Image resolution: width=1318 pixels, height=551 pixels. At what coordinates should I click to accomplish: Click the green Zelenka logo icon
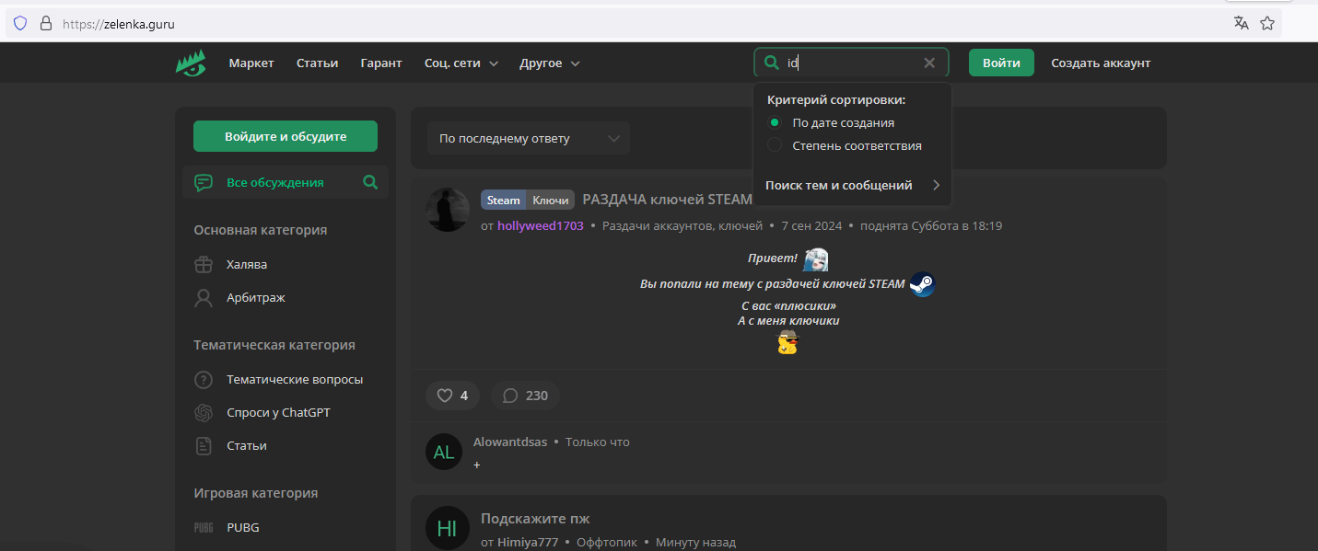tap(191, 63)
